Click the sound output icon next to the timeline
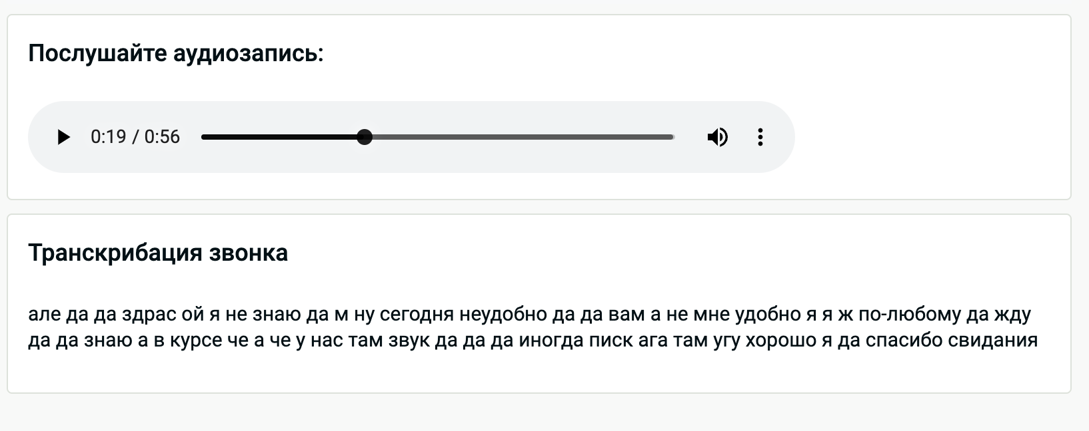The width and height of the screenshot is (1089, 431). pos(718,137)
